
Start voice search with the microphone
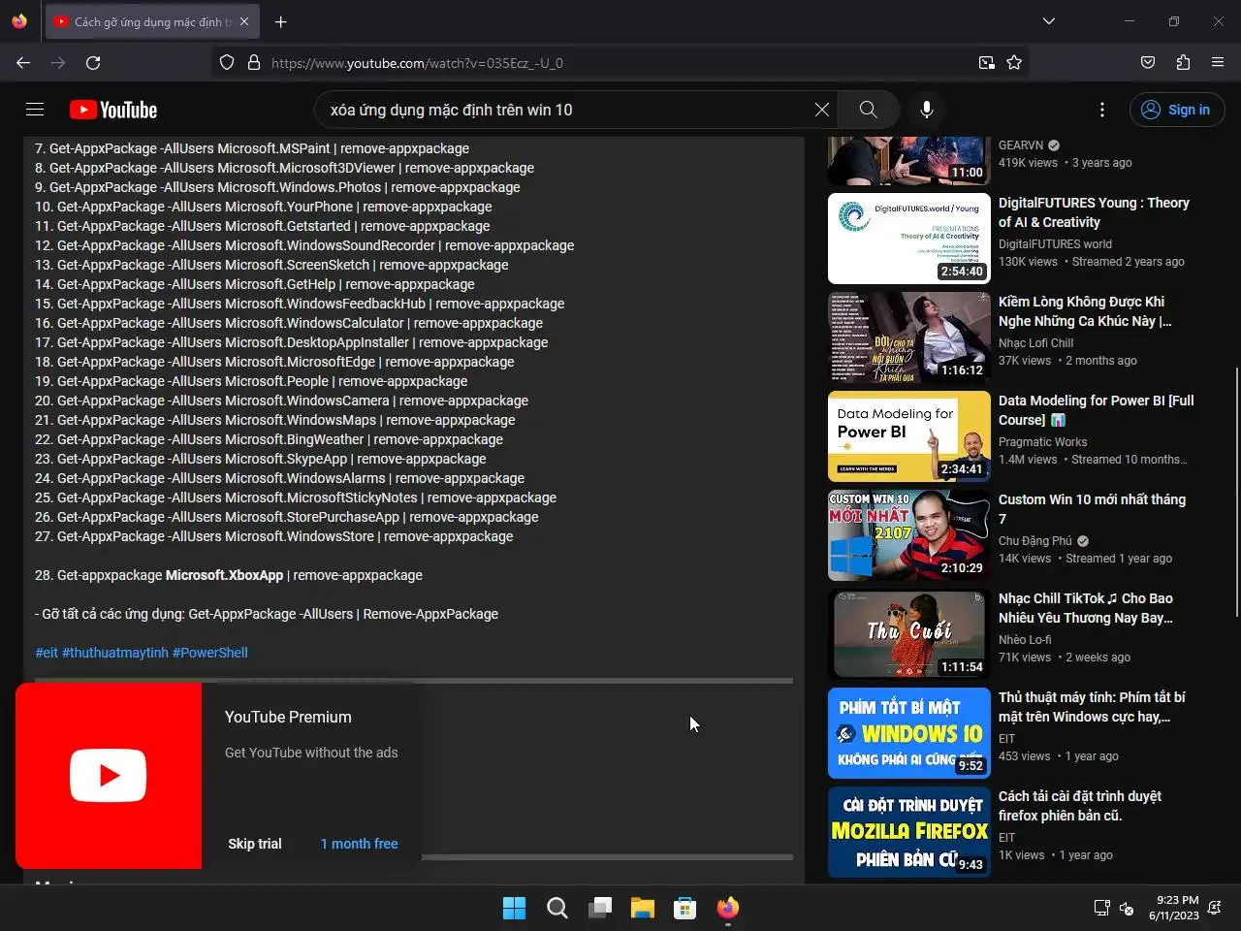coord(927,110)
